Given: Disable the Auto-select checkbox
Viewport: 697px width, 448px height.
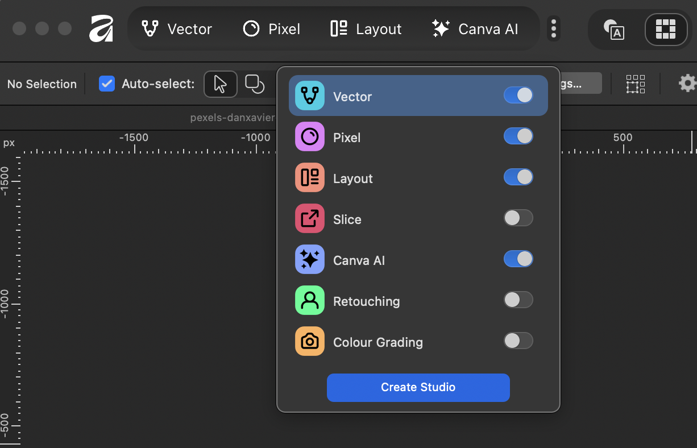Looking at the screenshot, I should (107, 84).
